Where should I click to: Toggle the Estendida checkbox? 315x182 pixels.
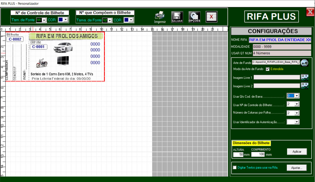click(x=268, y=69)
